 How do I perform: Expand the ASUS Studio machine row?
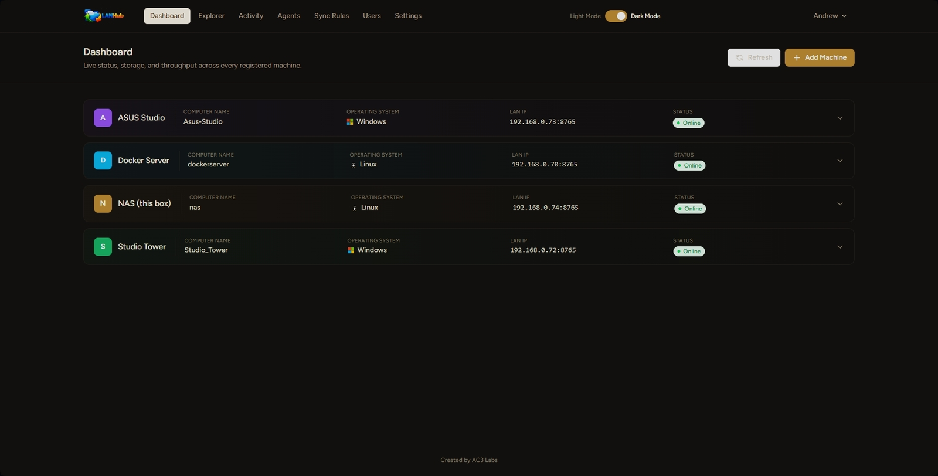[840, 118]
